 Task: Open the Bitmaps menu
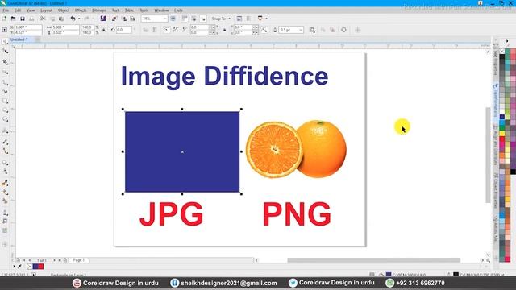(98, 10)
